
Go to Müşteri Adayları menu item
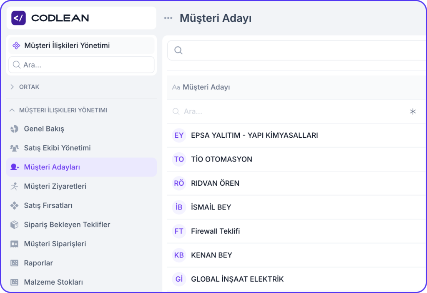[x=52, y=167]
